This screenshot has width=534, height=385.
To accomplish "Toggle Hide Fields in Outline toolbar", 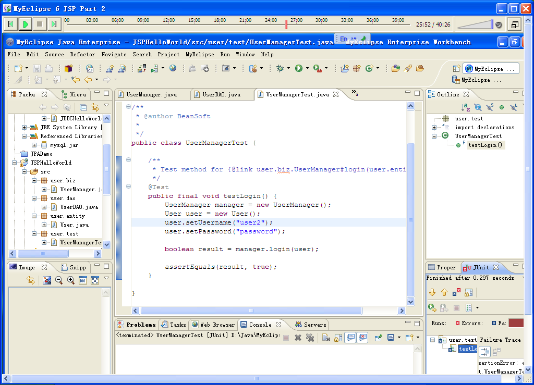I will click(x=478, y=107).
